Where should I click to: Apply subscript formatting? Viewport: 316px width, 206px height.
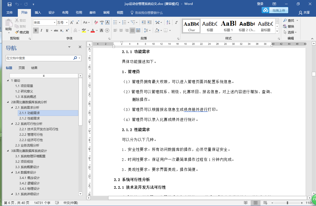pyautogui.click(x=62, y=30)
